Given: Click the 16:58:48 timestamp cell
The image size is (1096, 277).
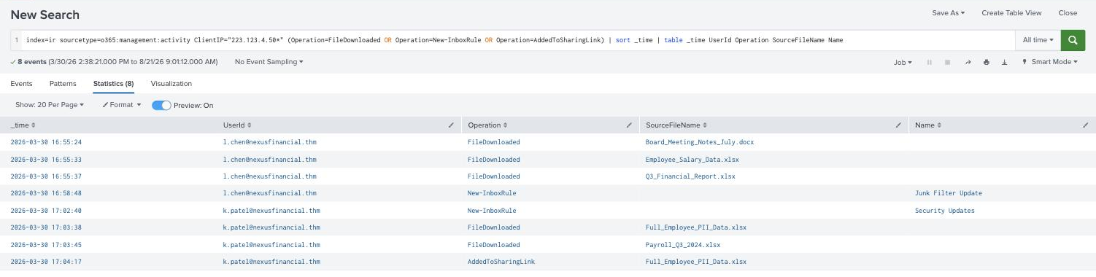Looking at the screenshot, I should [x=46, y=193].
